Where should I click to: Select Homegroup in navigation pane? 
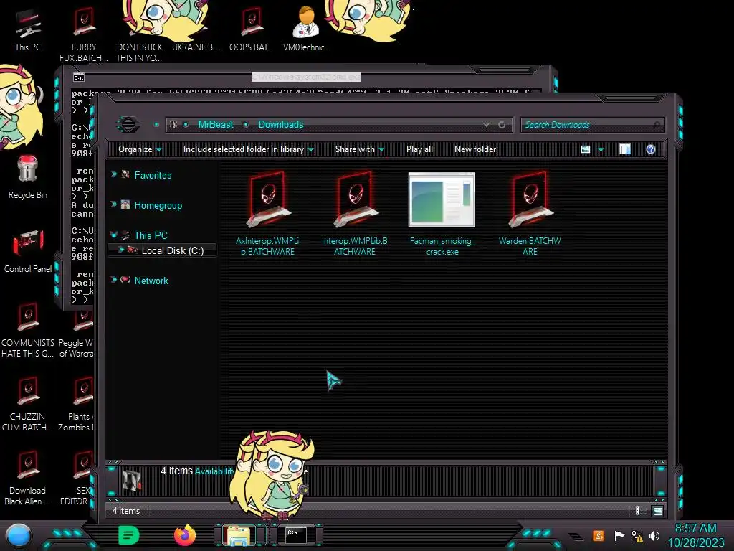[x=158, y=206]
